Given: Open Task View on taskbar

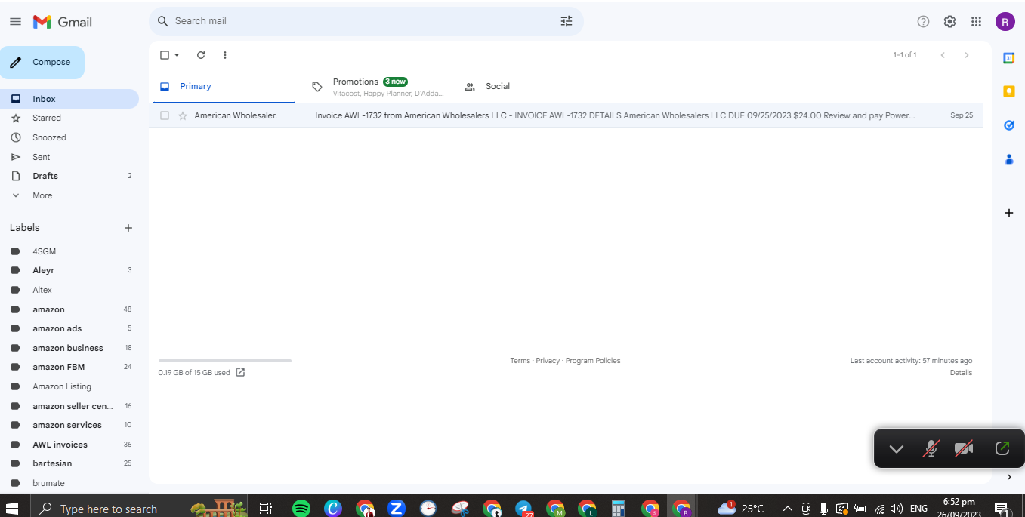Looking at the screenshot, I should [x=266, y=508].
